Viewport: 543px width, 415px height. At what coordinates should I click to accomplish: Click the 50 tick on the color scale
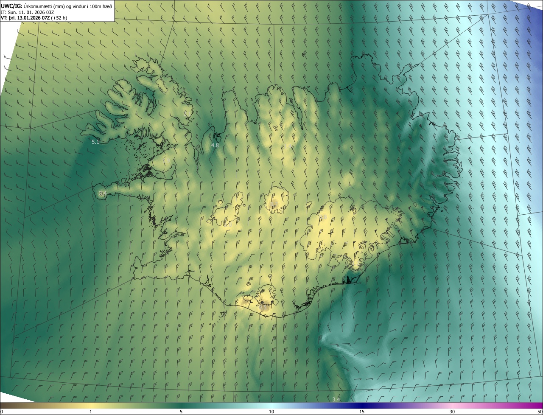540,412
